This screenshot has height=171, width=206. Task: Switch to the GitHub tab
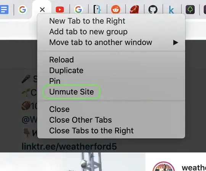tap(153, 9)
